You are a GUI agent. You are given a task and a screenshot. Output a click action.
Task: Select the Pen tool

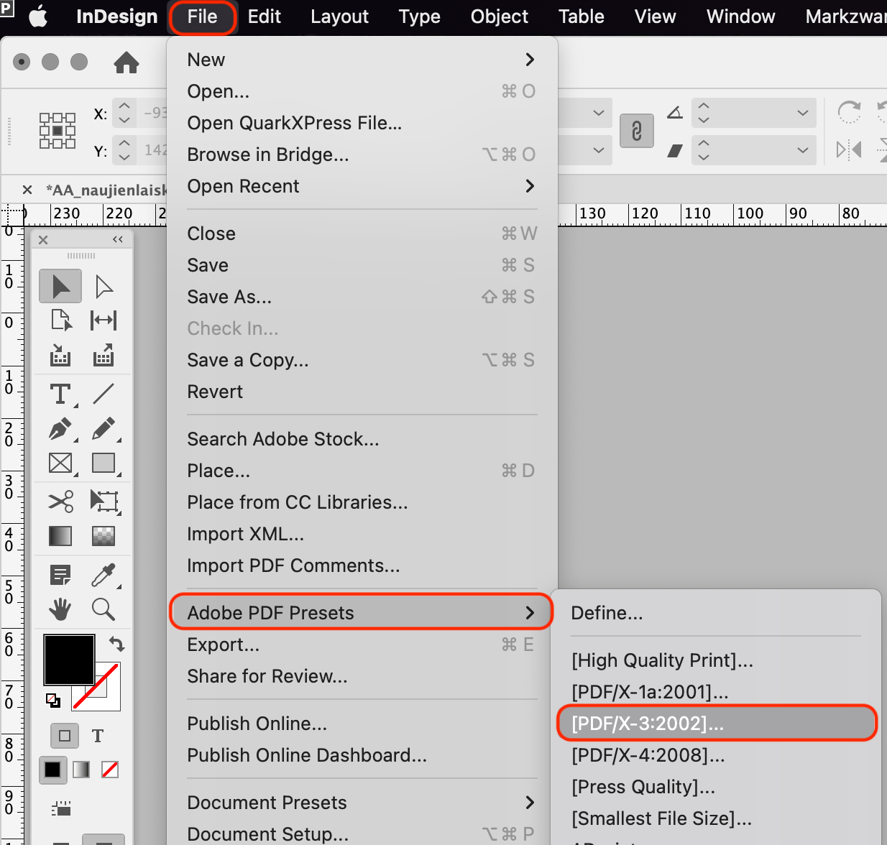pyautogui.click(x=60, y=429)
